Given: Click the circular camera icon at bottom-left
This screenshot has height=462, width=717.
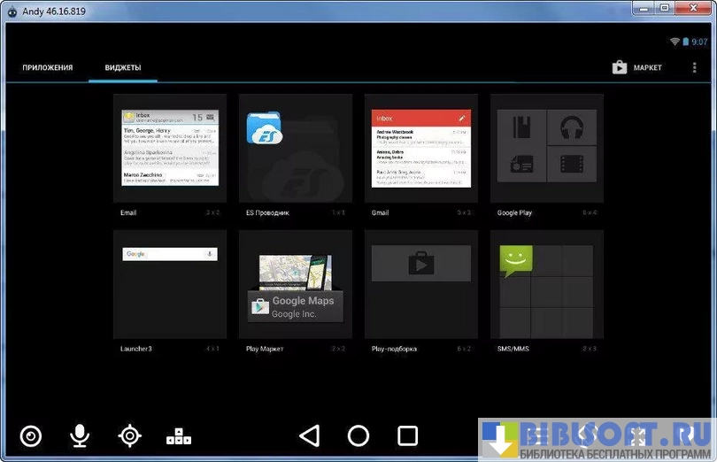Looking at the screenshot, I should [x=31, y=435].
